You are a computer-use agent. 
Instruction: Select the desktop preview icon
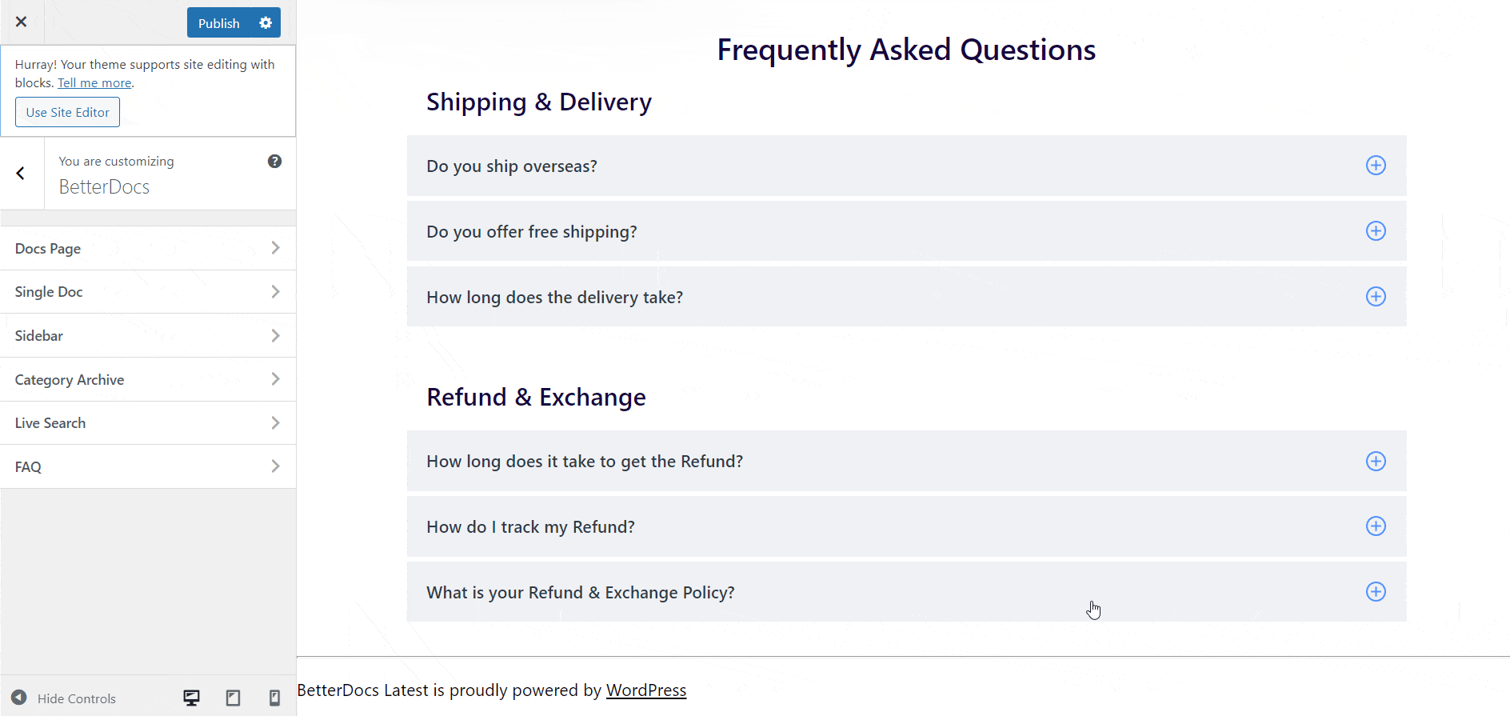[x=191, y=697]
